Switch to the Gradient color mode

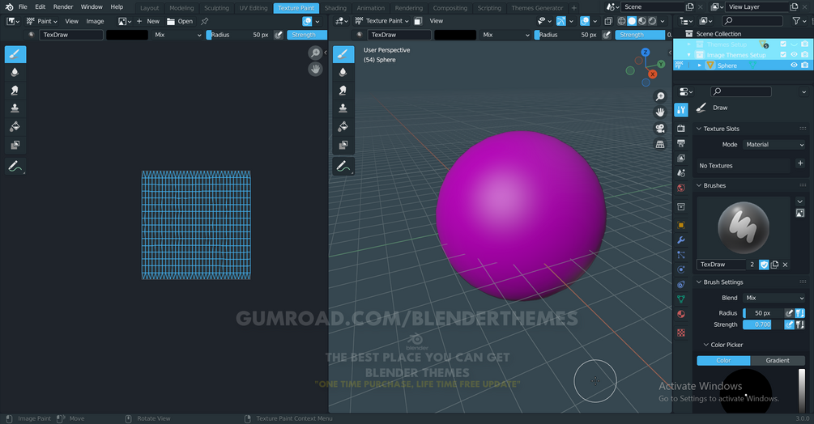point(778,360)
